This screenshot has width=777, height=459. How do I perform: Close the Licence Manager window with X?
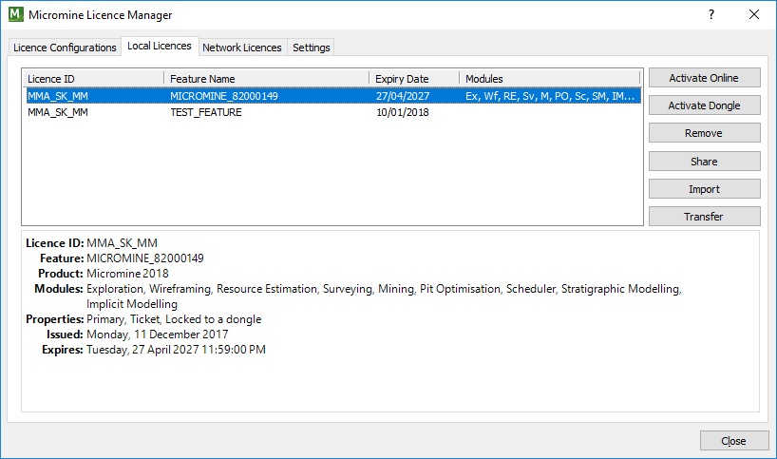click(x=753, y=14)
